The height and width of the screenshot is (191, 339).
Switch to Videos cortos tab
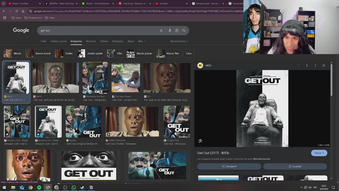[x=59, y=41]
